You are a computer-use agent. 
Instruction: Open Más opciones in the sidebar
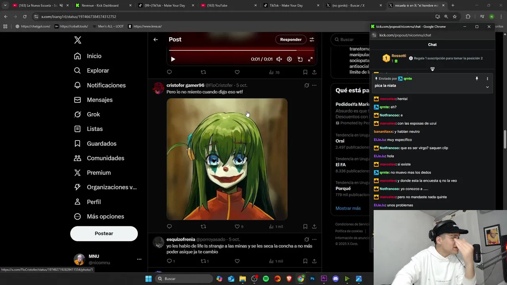(99, 217)
